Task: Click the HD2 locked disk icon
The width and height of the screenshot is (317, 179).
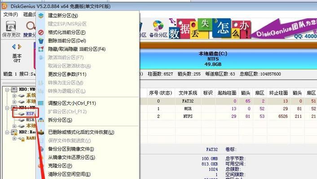Action: [x=14, y=132]
